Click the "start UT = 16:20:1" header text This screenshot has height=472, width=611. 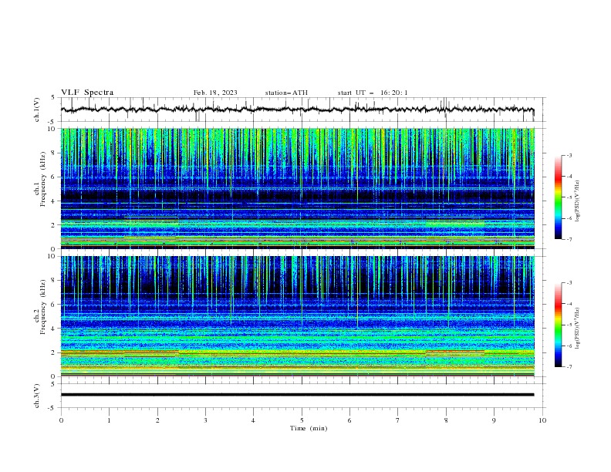click(x=373, y=93)
